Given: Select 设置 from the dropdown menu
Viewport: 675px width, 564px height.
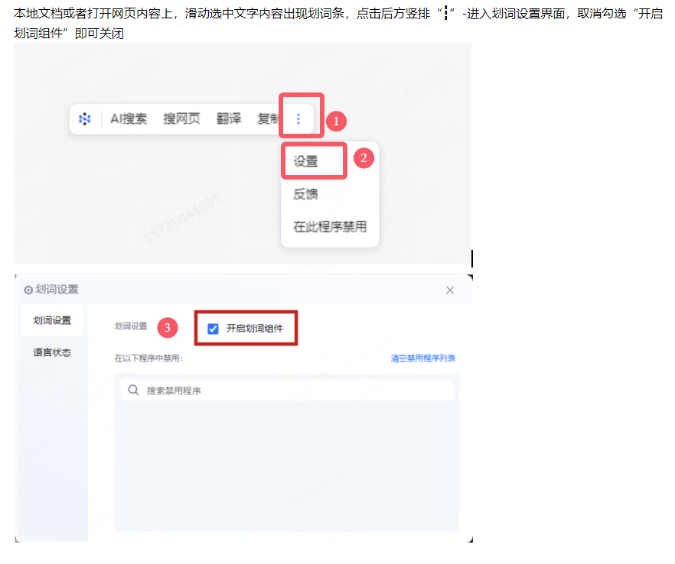Looking at the screenshot, I should pyautogui.click(x=306, y=162).
